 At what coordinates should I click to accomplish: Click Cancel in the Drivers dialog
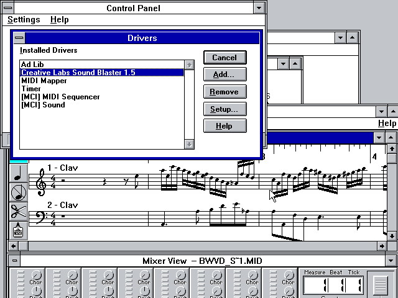coord(225,58)
